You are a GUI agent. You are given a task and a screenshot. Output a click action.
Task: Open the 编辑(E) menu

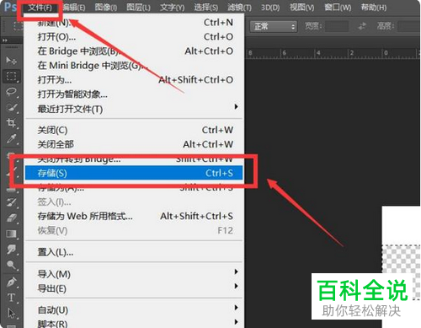(73, 8)
